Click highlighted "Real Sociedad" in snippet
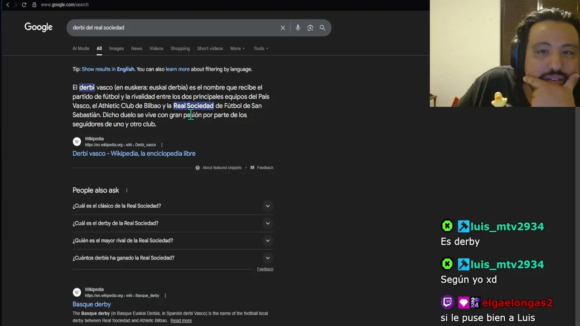The height and width of the screenshot is (326, 580). (x=193, y=106)
